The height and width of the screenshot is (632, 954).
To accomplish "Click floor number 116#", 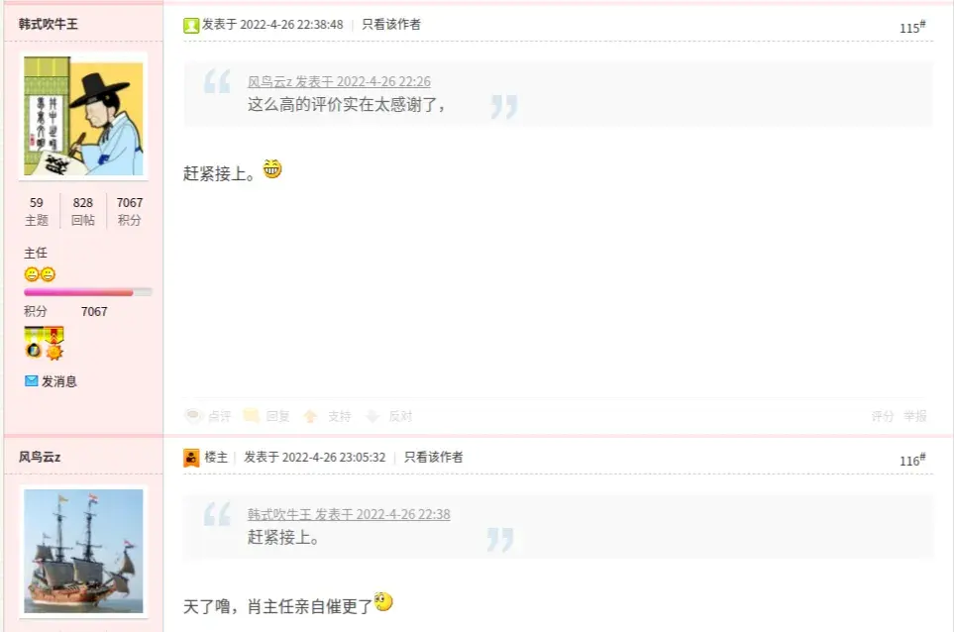I will (x=912, y=460).
